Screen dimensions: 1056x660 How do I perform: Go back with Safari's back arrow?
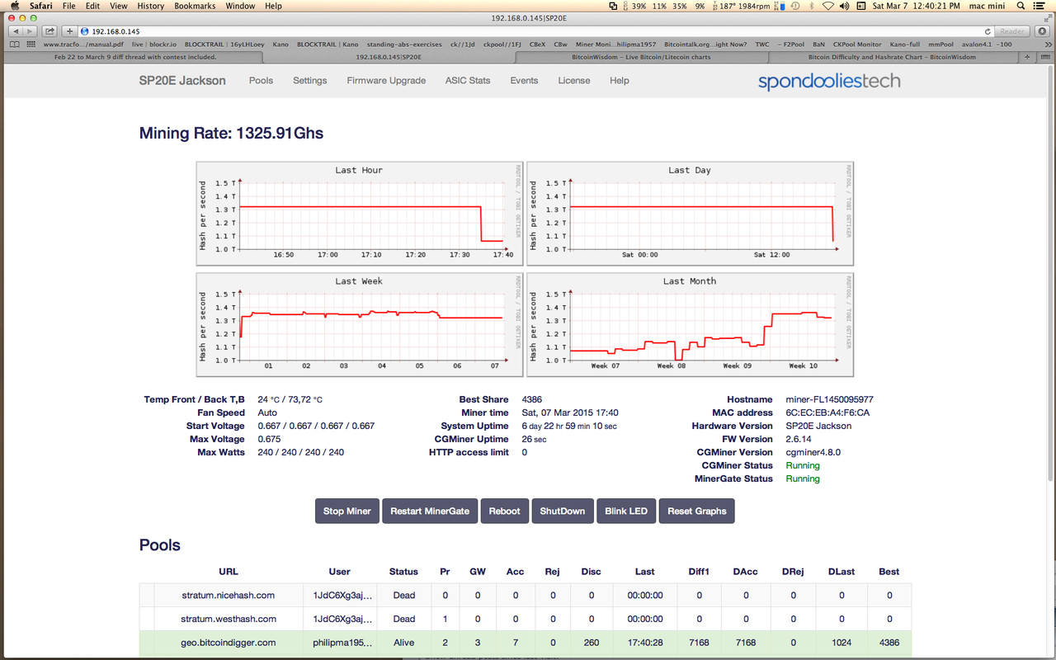pos(15,31)
